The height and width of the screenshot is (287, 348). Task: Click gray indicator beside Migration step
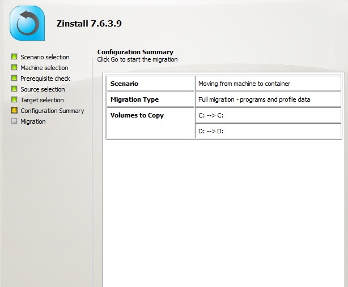point(14,121)
